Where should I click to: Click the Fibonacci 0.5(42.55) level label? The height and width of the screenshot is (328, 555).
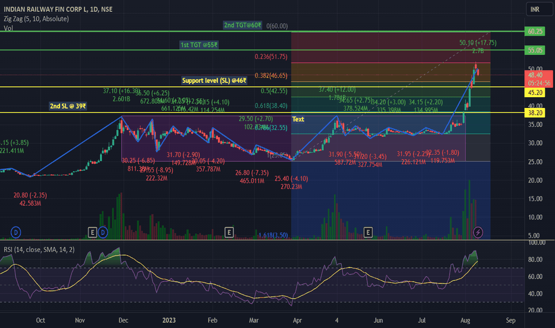tap(275, 91)
